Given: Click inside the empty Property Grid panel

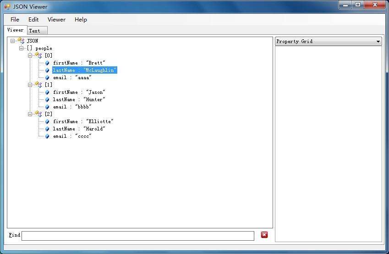Looking at the screenshot, I should (x=329, y=144).
